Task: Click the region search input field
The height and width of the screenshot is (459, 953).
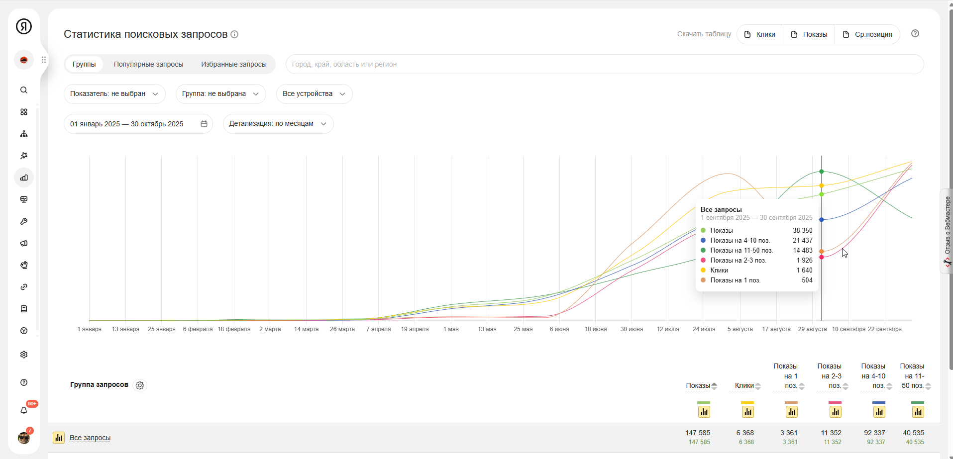Action: [x=604, y=64]
